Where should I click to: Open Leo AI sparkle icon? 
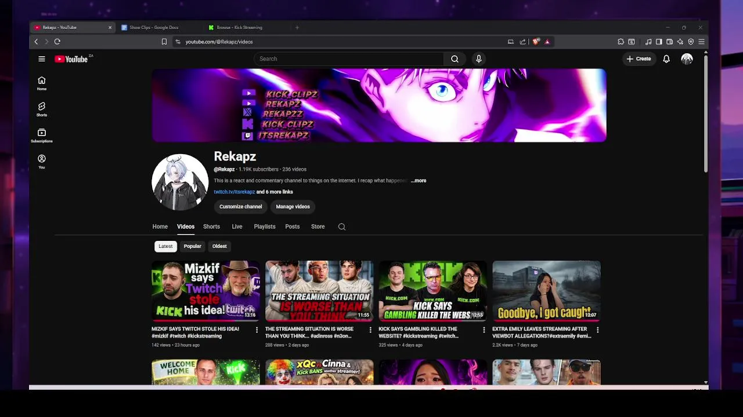point(680,42)
